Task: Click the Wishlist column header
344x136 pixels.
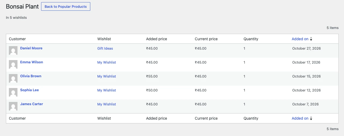Action: pos(104,39)
